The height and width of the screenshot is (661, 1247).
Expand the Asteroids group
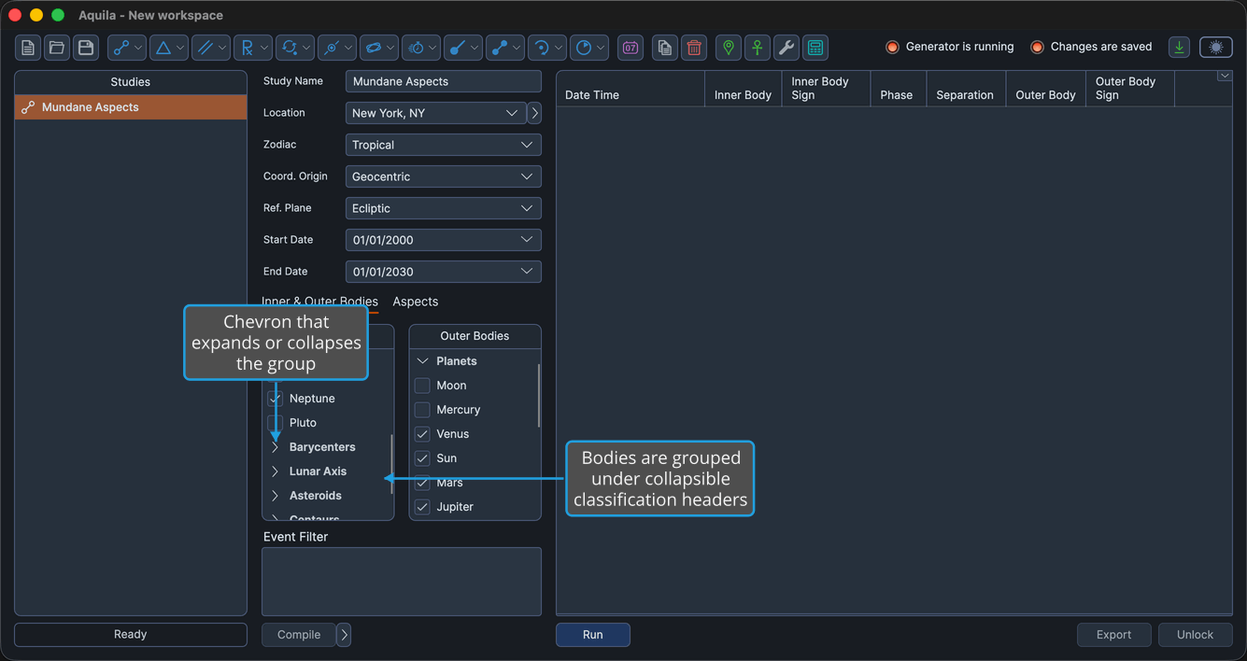(275, 496)
